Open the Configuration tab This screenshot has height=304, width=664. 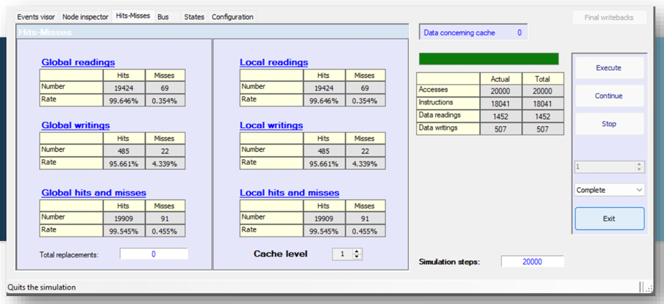pyautogui.click(x=233, y=17)
